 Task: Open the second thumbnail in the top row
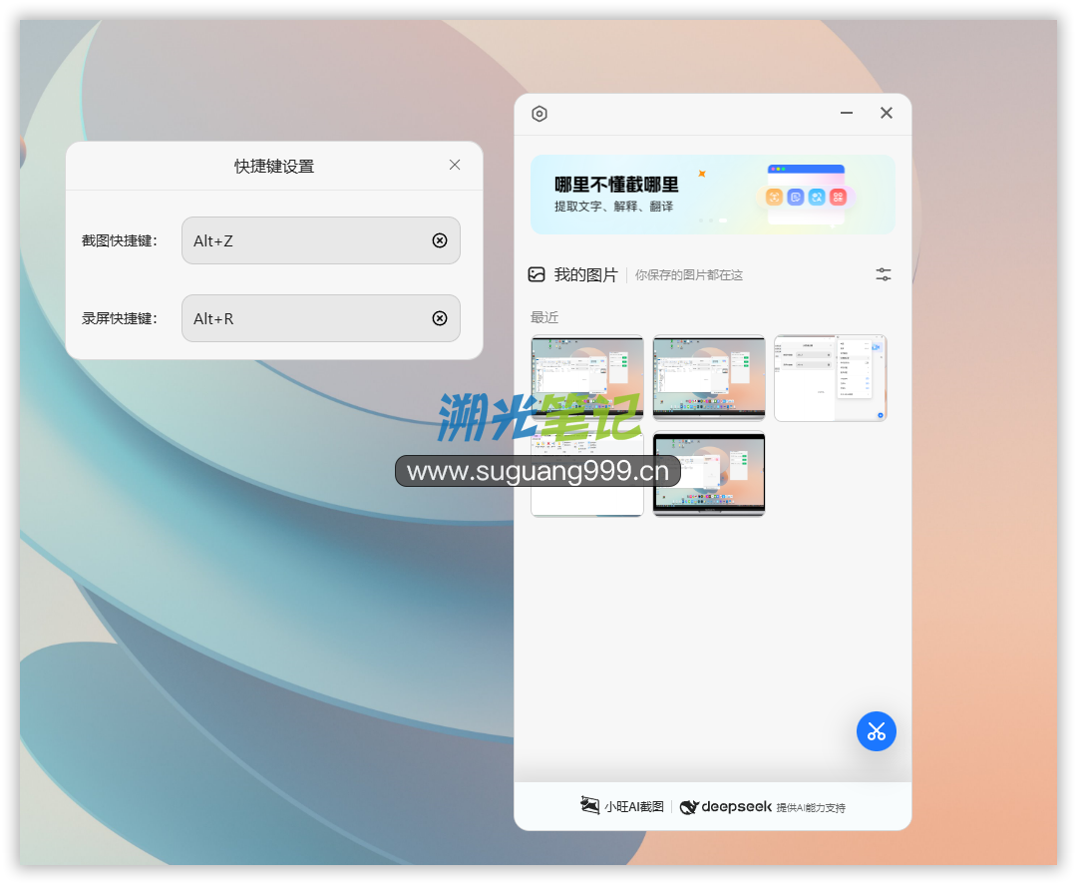click(709, 377)
